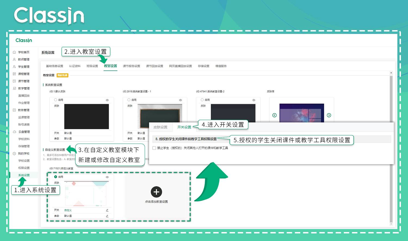The height and width of the screenshot is (241, 408).
Task: Edit 参数 setting on 自定义教室 card
Action: coord(107,216)
